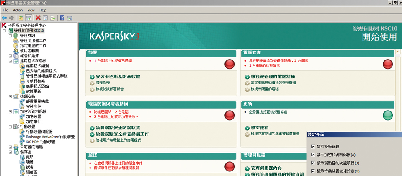Expand the 報告和通知 node
Screen dimensions: 402x176
(10, 56)
